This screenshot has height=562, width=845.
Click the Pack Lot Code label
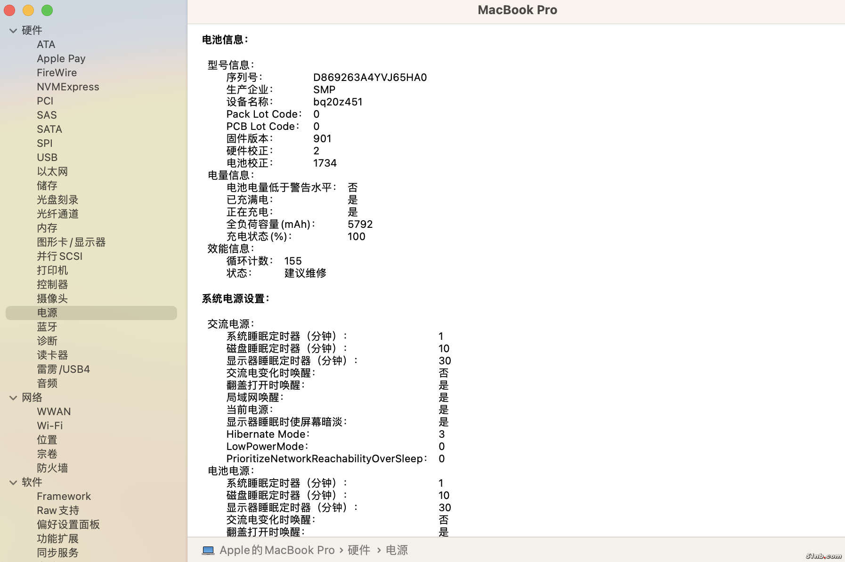pos(264,114)
